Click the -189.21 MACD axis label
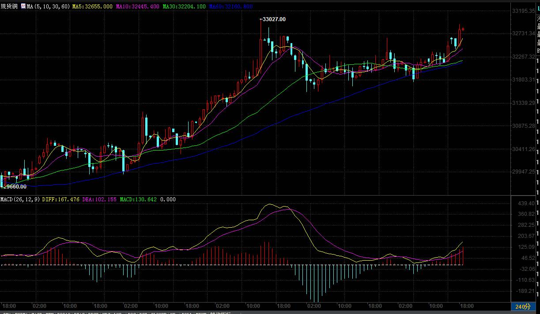This screenshot has width=540, height=314. pos(525,291)
